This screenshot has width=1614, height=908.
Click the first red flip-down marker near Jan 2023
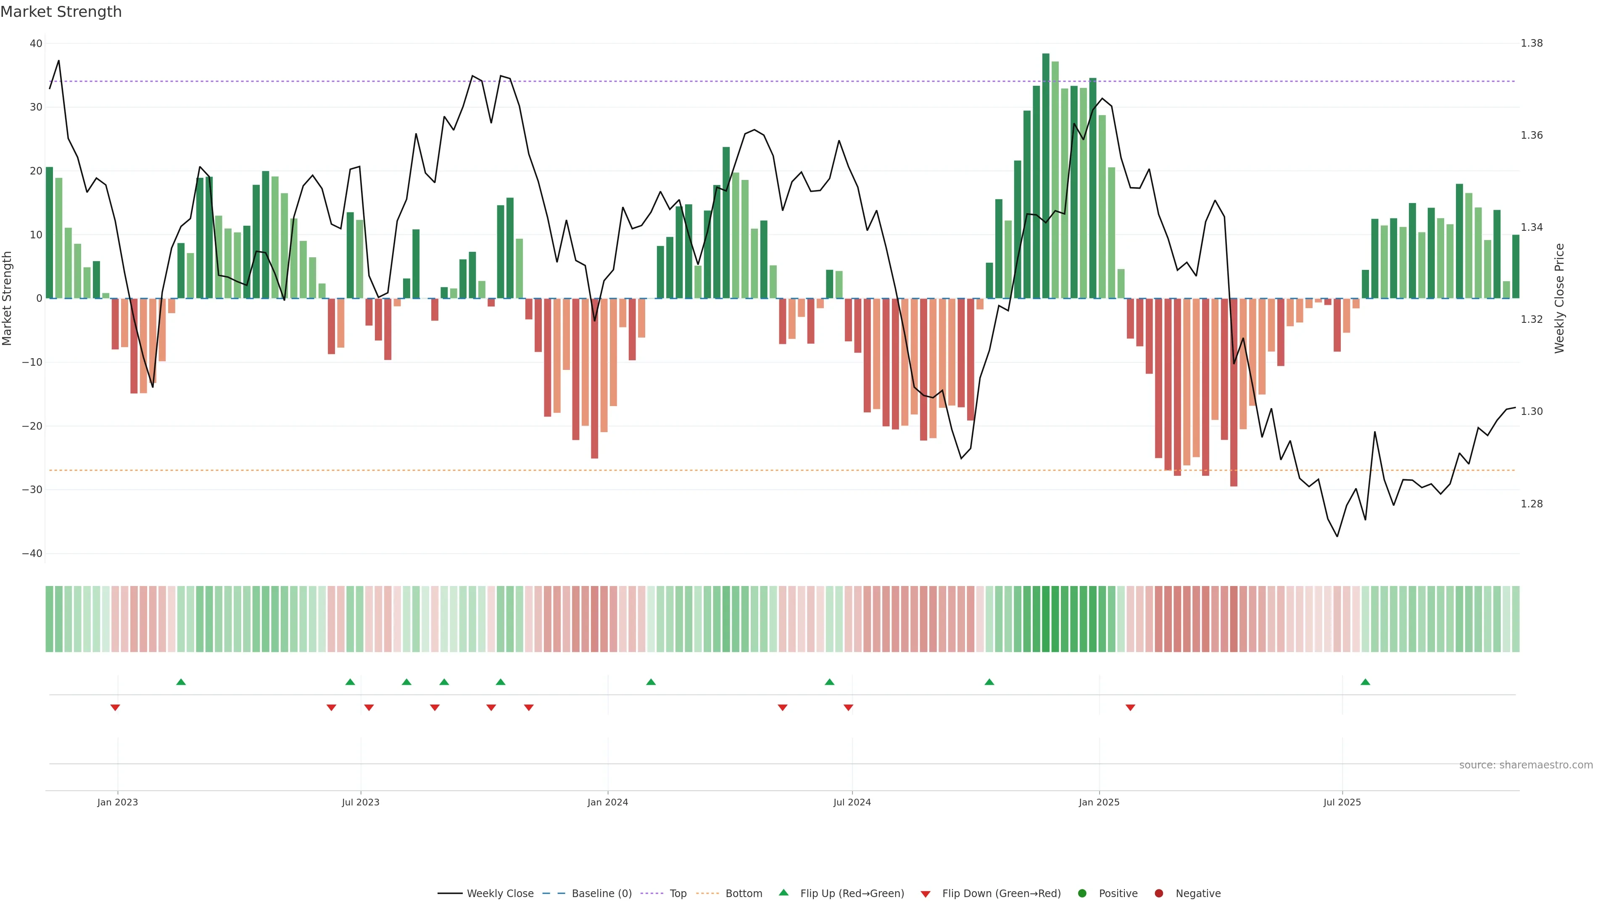pos(115,707)
